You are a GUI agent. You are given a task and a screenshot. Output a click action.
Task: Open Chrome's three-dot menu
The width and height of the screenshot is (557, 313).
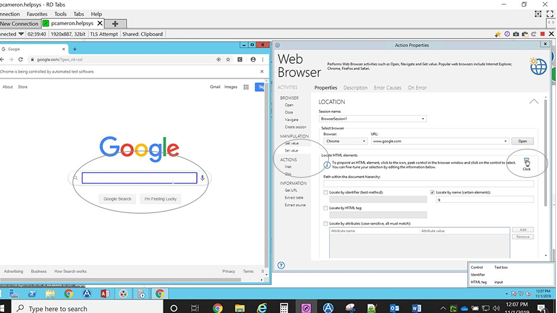point(263,59)
